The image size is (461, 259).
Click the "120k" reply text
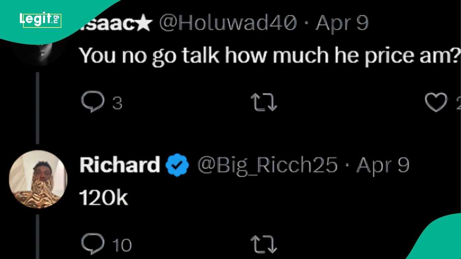[x=104, y=199]
